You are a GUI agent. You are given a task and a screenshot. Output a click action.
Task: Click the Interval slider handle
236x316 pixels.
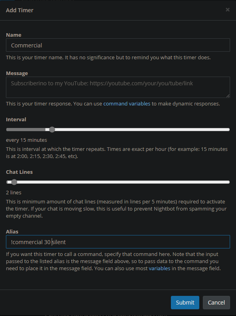point(52,130)
